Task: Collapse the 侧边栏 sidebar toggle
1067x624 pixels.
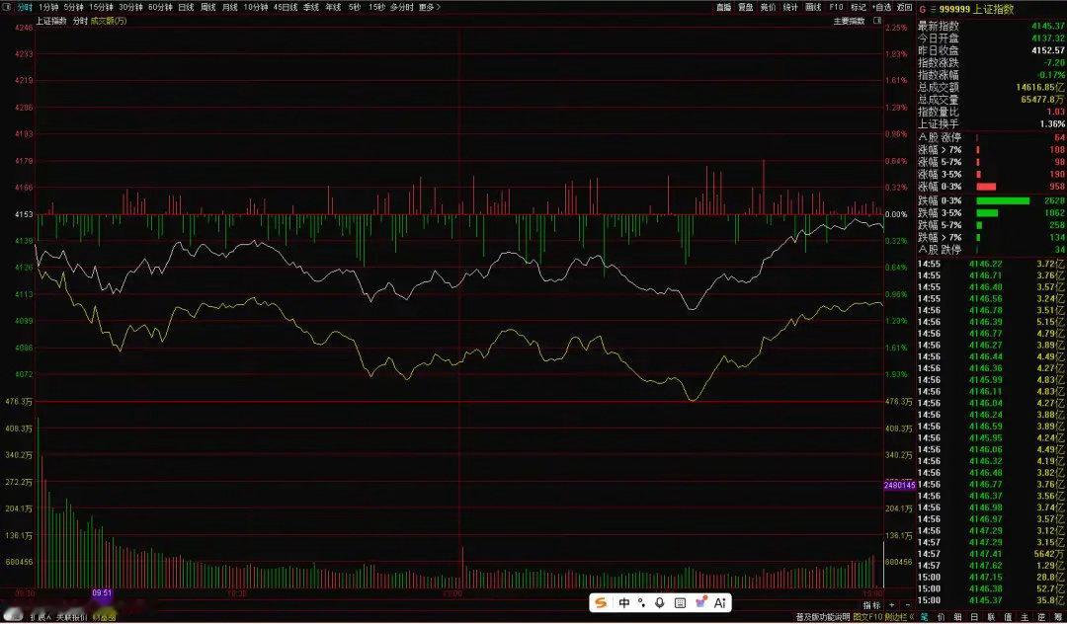Action: (900, 616)
